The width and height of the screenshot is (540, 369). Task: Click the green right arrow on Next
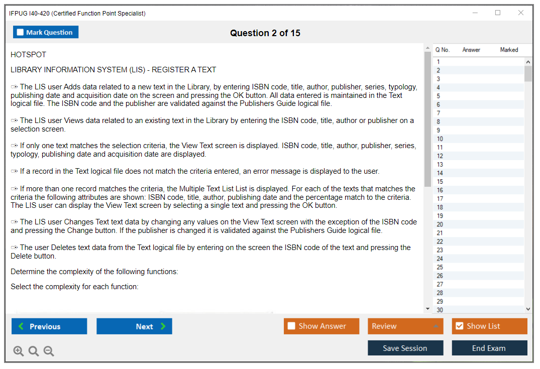pyautogui.click(x=163, y=326)
